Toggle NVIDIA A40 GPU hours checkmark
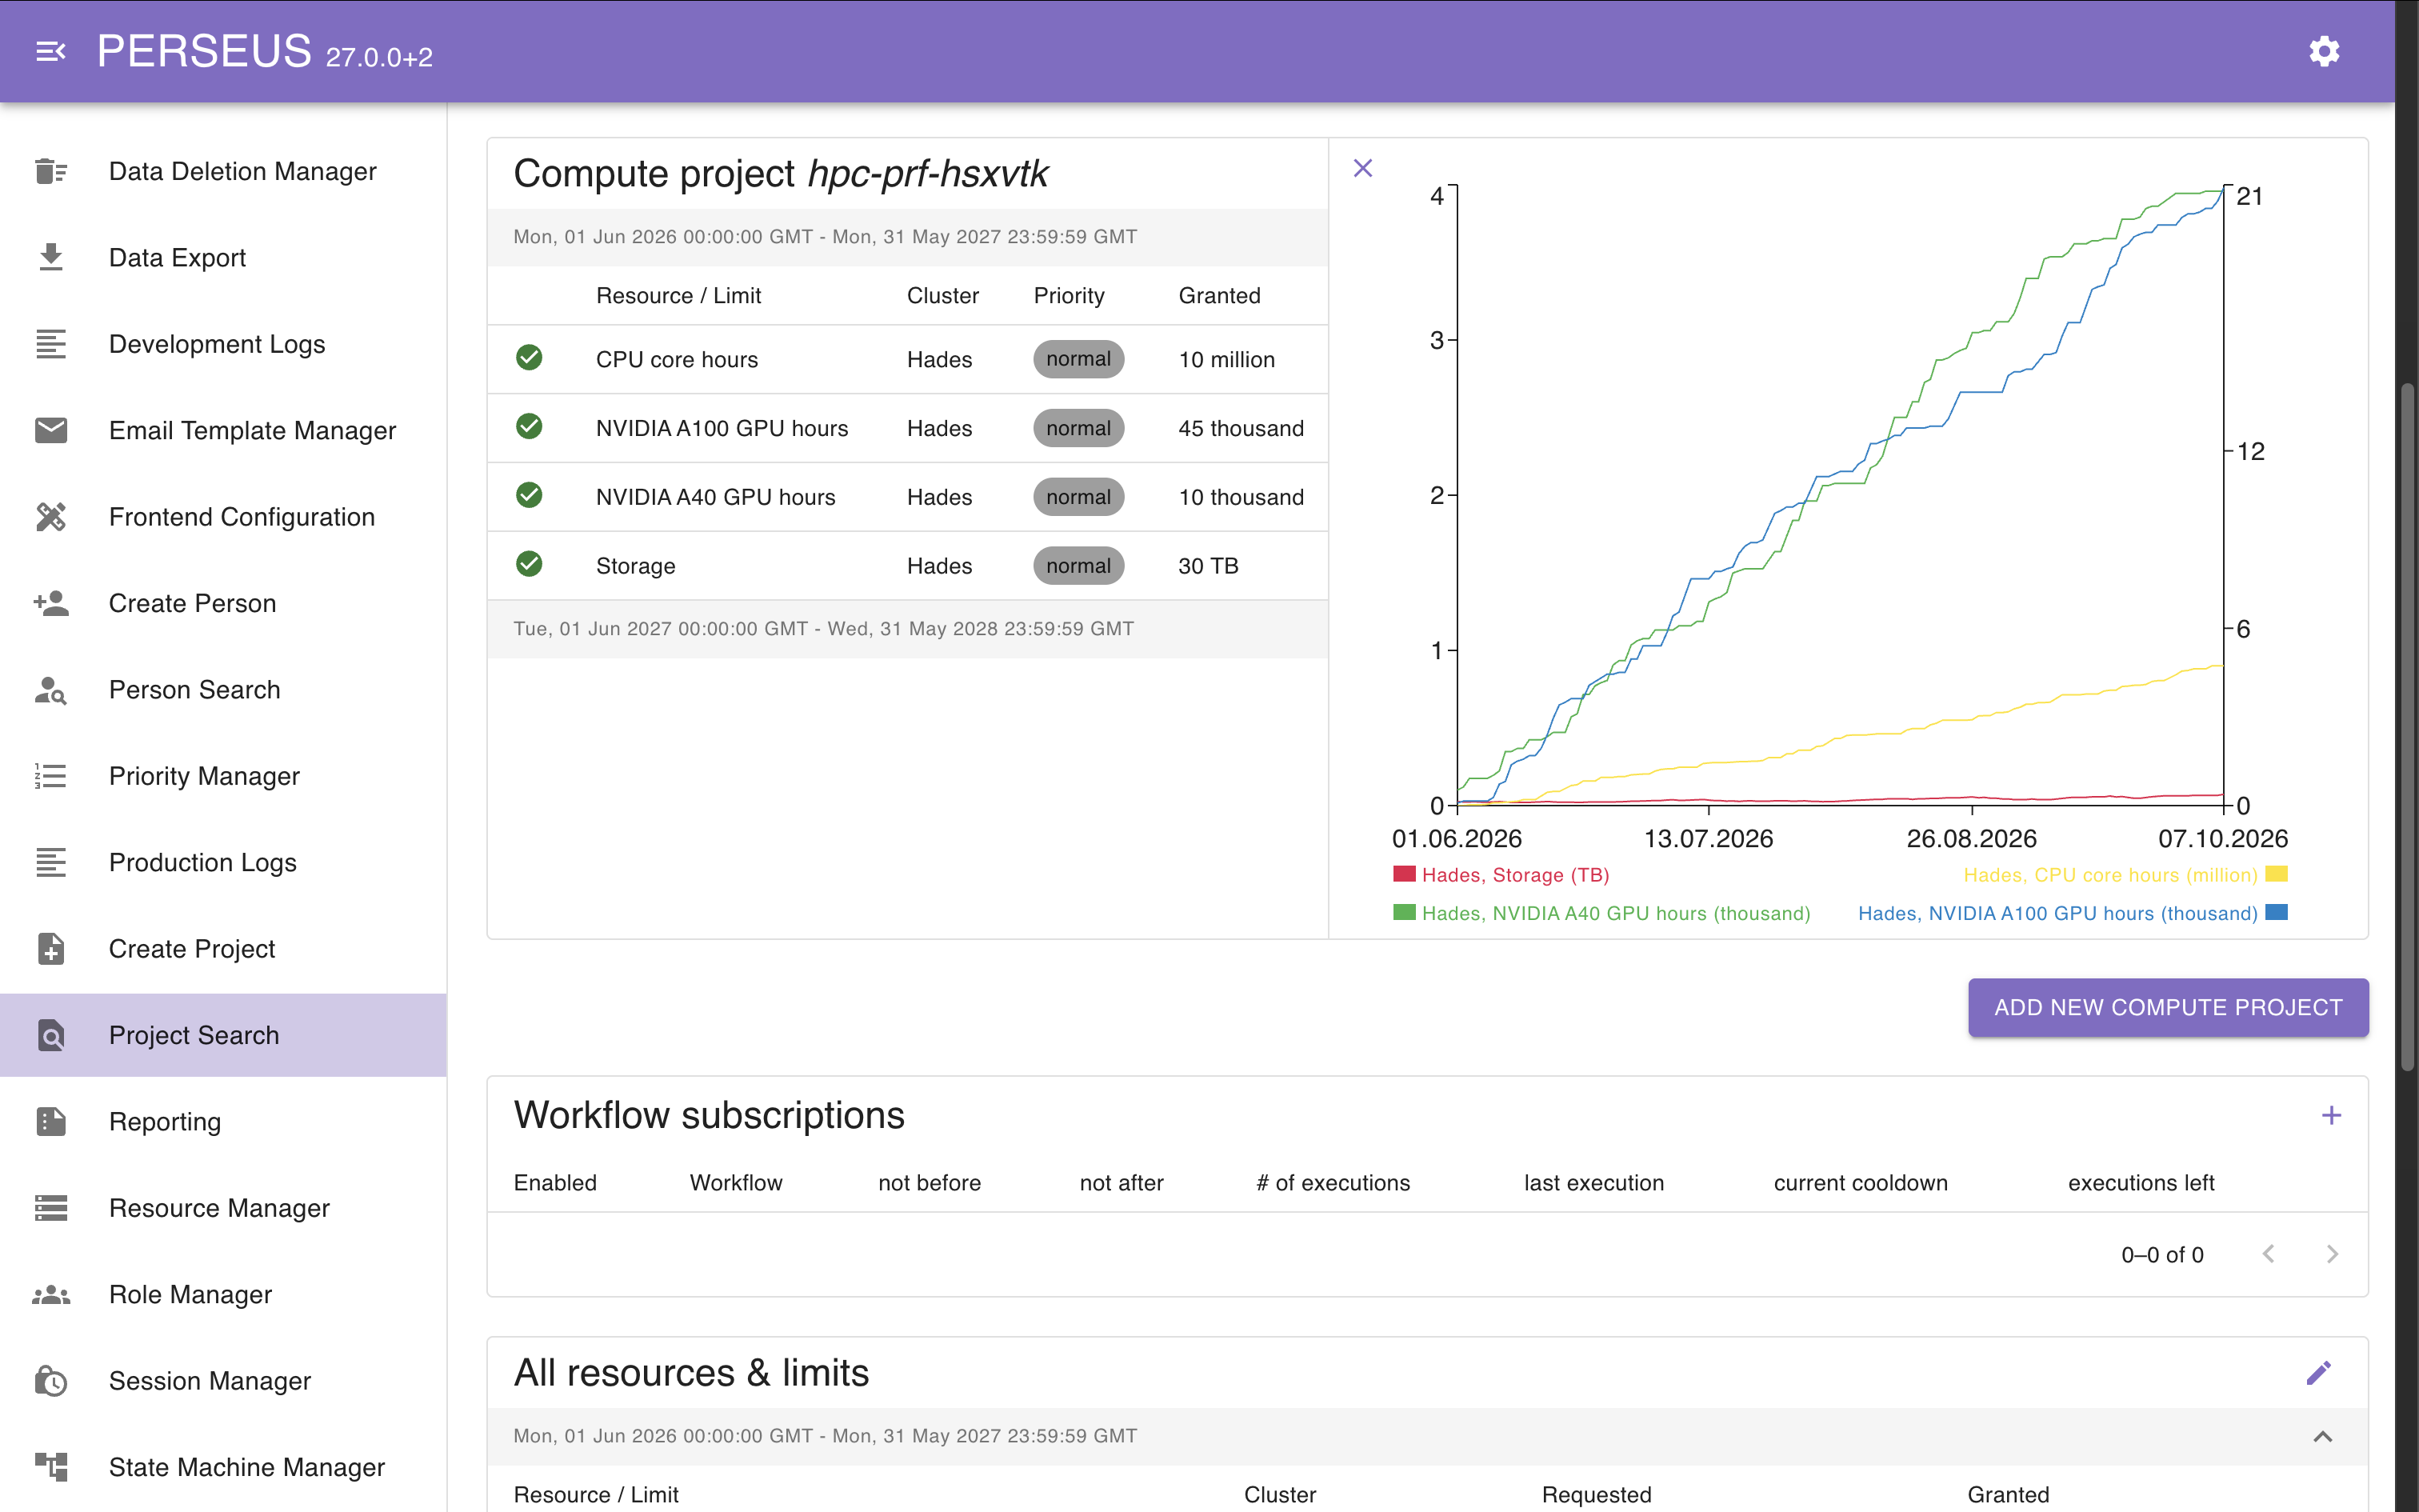This screenshot has width=2419, height=1512. (529, 495)
